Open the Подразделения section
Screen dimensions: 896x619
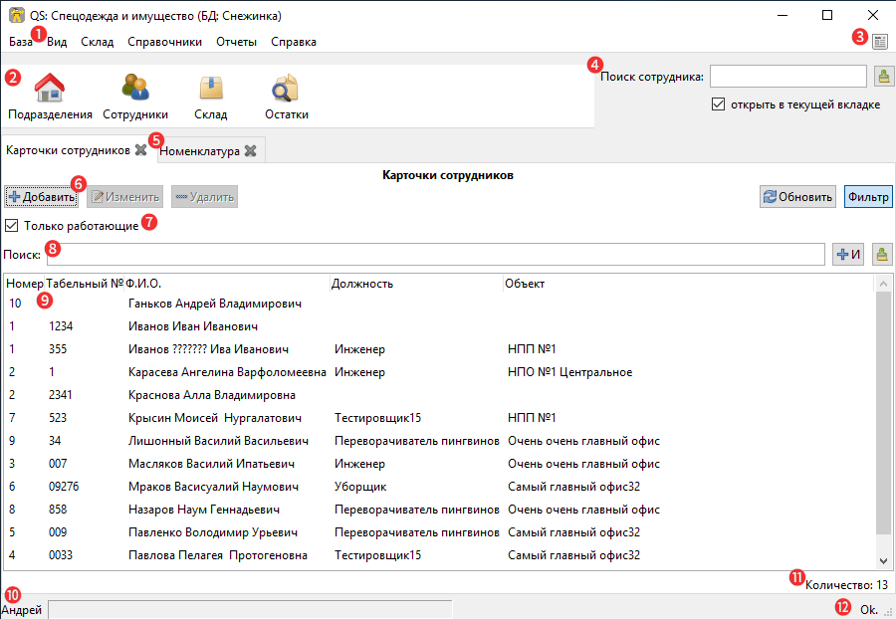click(50, 96)
